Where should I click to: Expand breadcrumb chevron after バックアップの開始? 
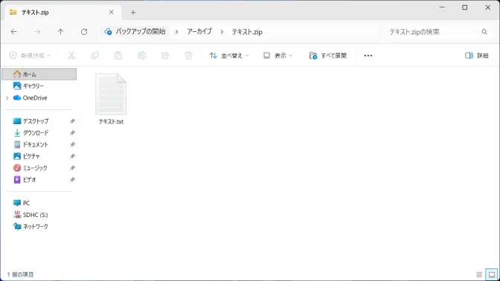click(x=176, y=32)
